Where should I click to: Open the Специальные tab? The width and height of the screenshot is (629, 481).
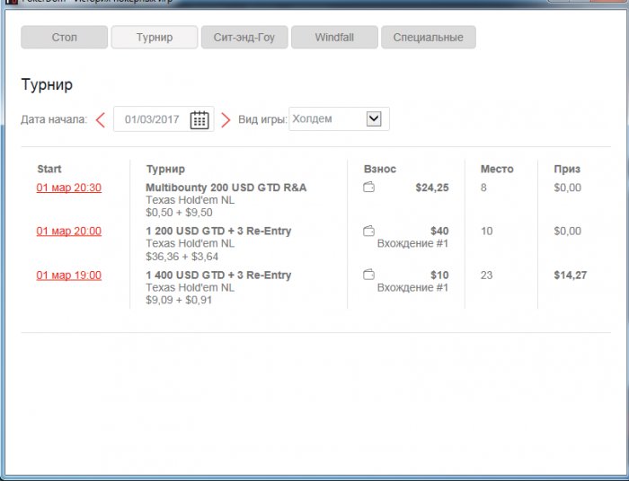pyautogui.click(x=429, y=38)
